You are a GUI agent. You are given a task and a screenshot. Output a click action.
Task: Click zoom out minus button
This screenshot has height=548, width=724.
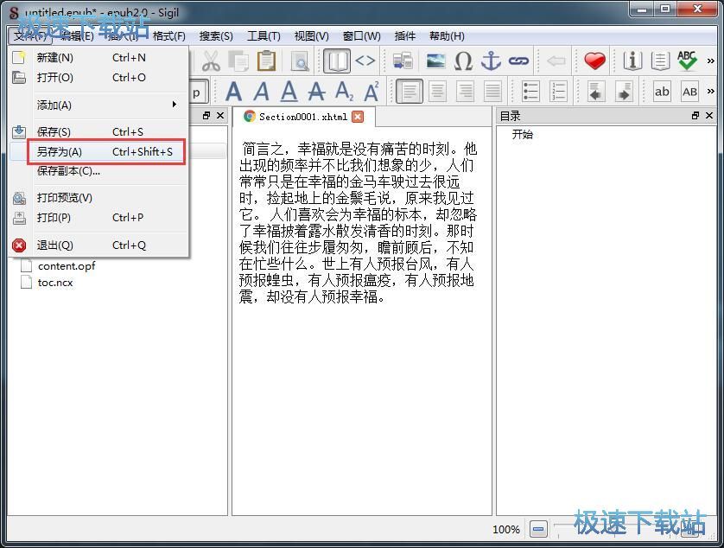point(538,529)
